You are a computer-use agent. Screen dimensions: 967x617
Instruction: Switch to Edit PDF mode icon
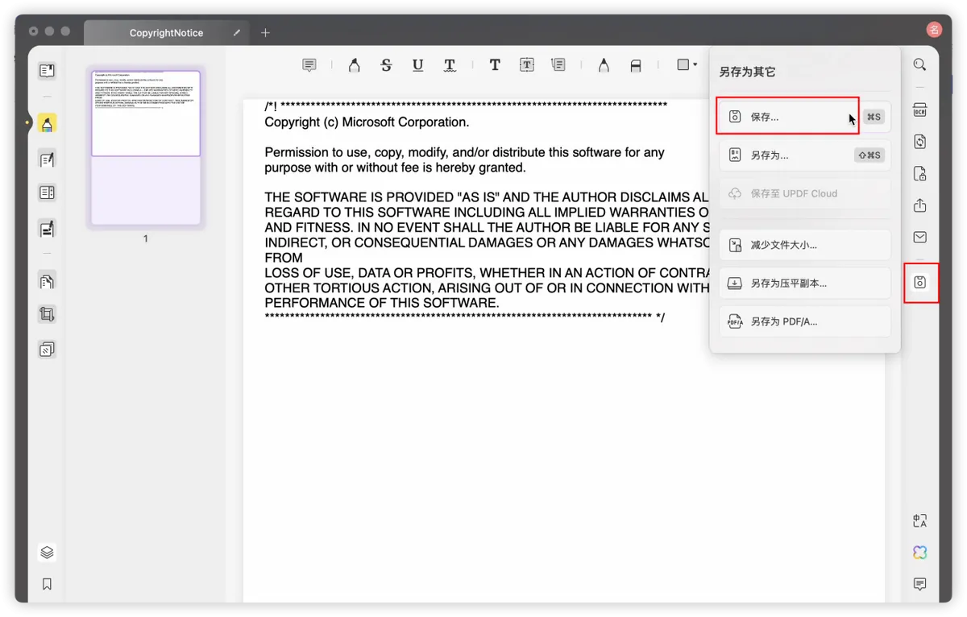coord(47,159)
